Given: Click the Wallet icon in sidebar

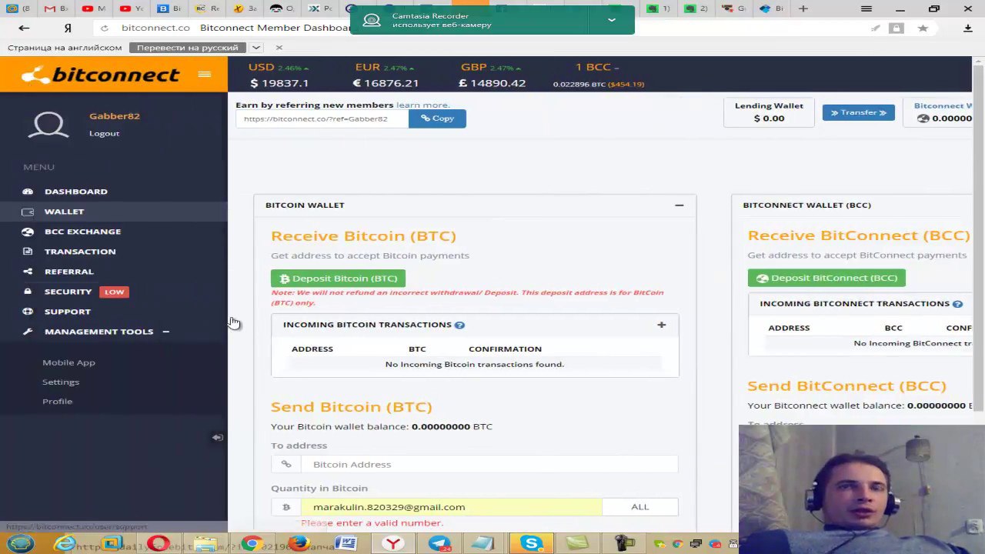Looking at the screenshot, I should [28, 212].
